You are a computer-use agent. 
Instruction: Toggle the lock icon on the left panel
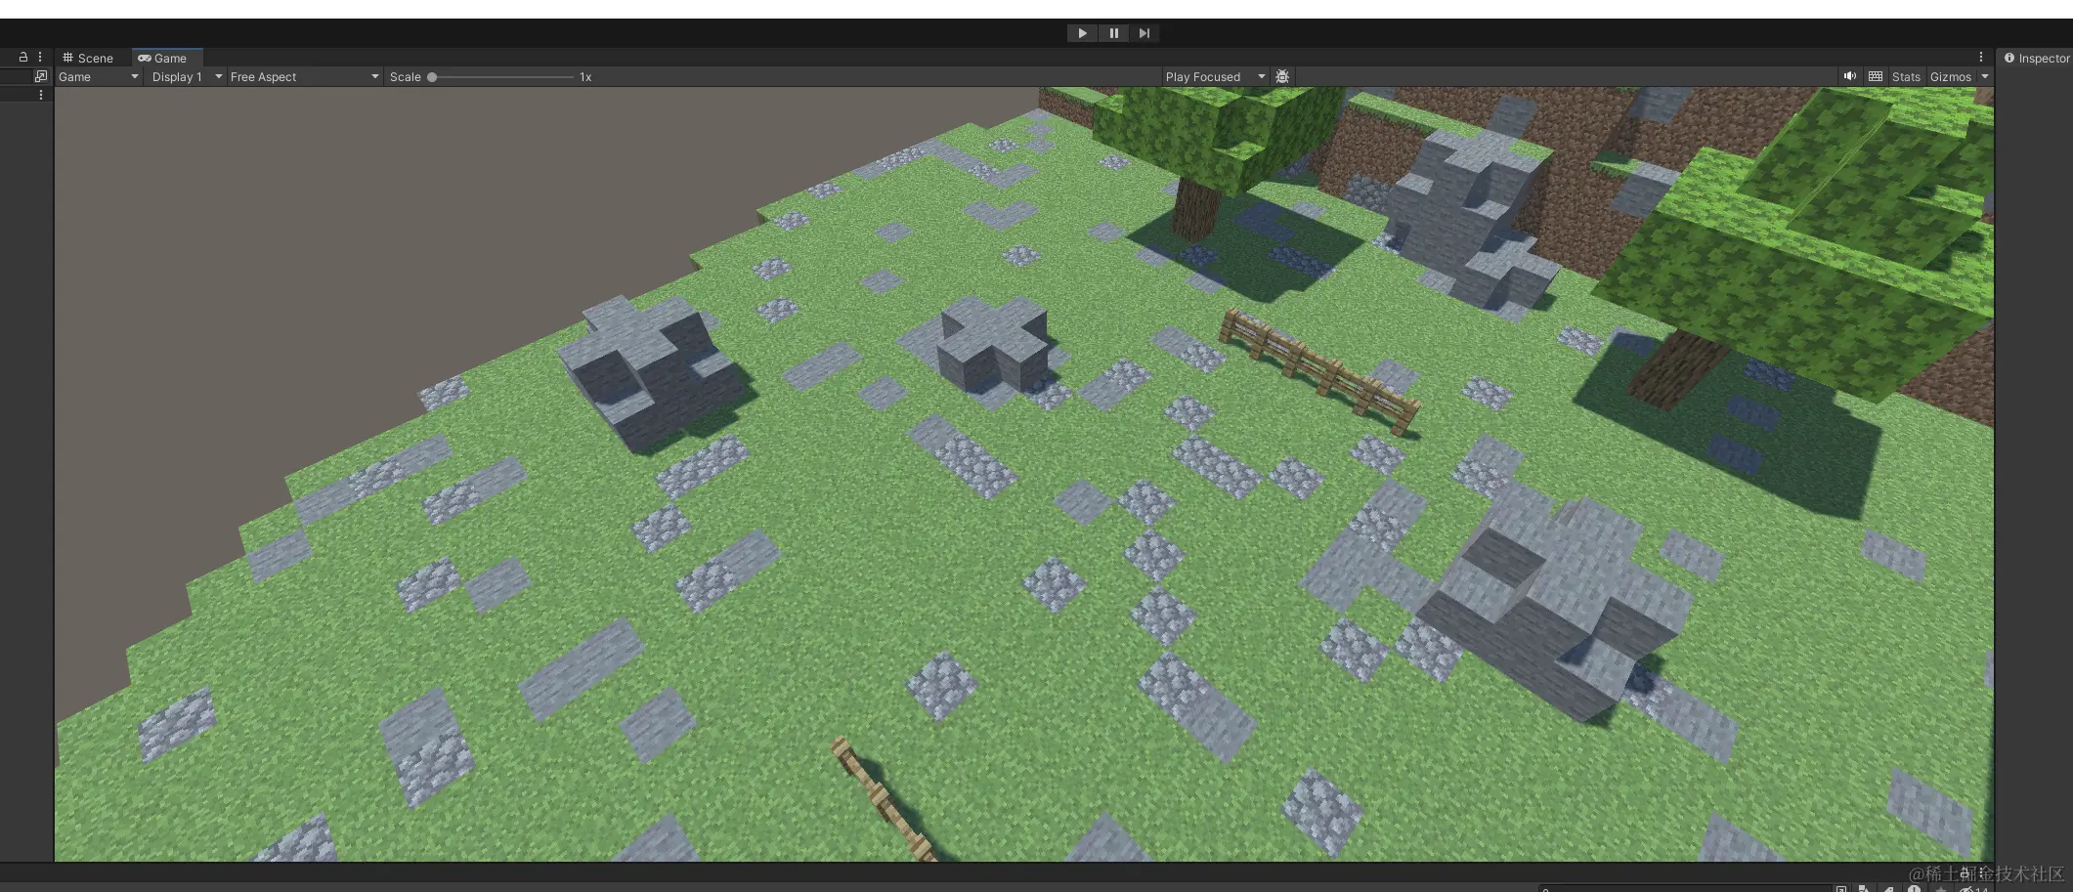(x=23, y=58)
